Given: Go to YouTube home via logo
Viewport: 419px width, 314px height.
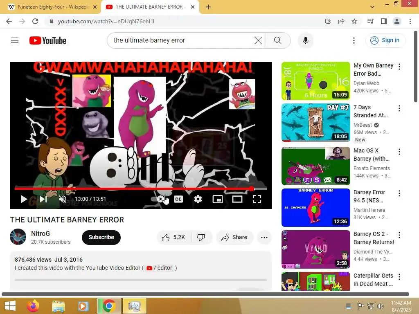Looking at the screenshot, I should point(48,40).
